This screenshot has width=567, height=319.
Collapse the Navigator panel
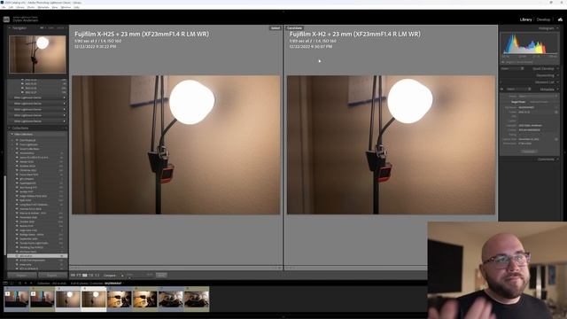click(x=10, y=27)
